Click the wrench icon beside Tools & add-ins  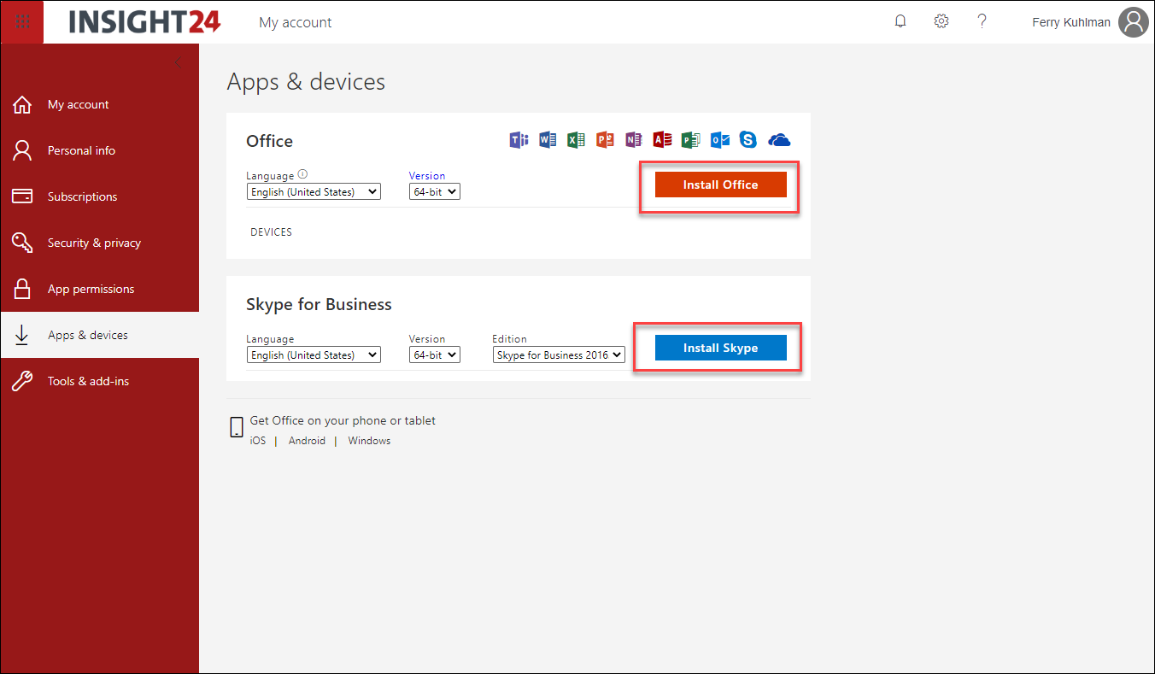22,381
